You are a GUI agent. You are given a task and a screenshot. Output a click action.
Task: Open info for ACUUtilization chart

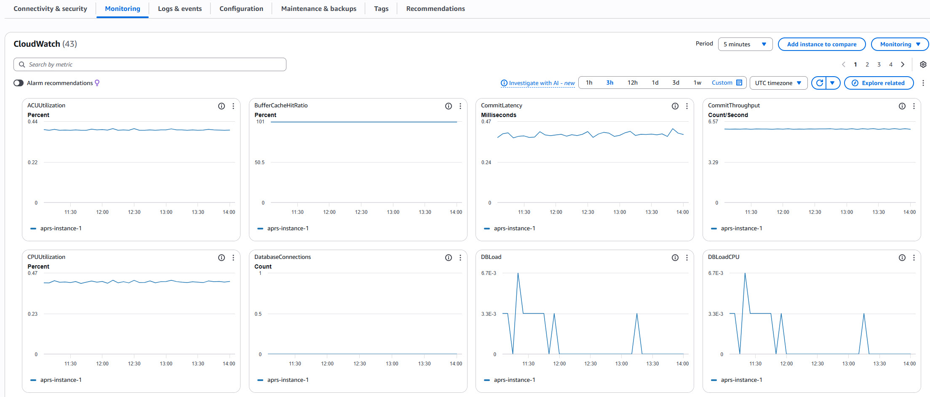pos(221,106)
